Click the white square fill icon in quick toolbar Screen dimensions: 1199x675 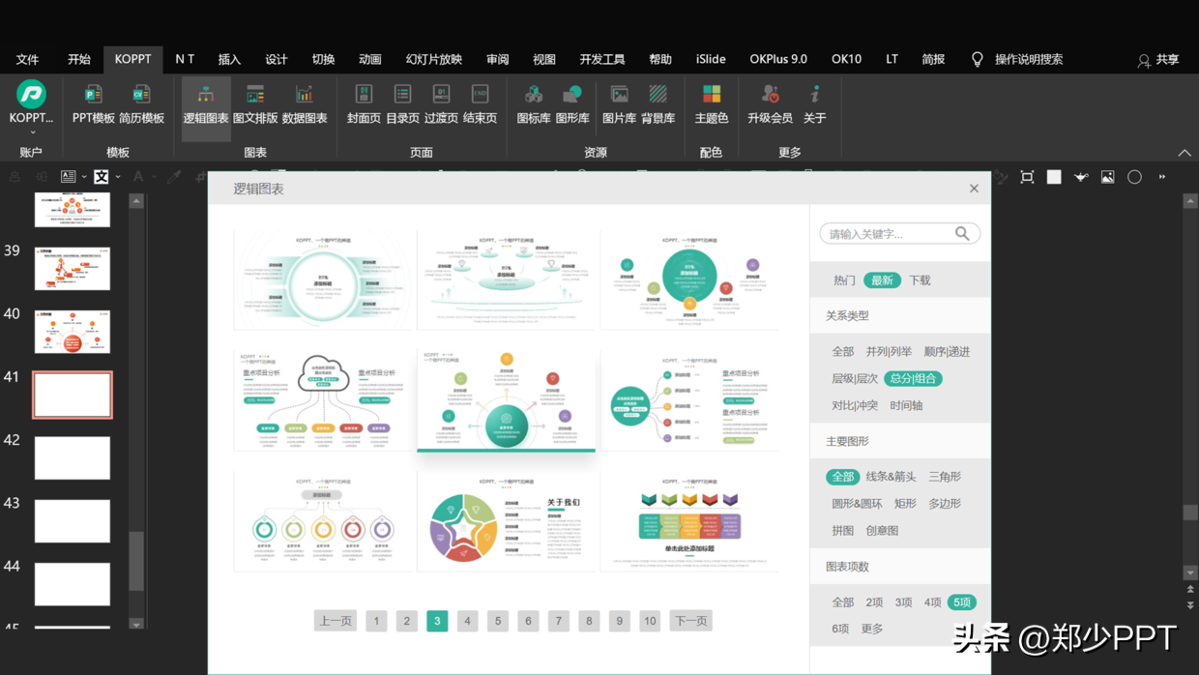click(1054, 177)
